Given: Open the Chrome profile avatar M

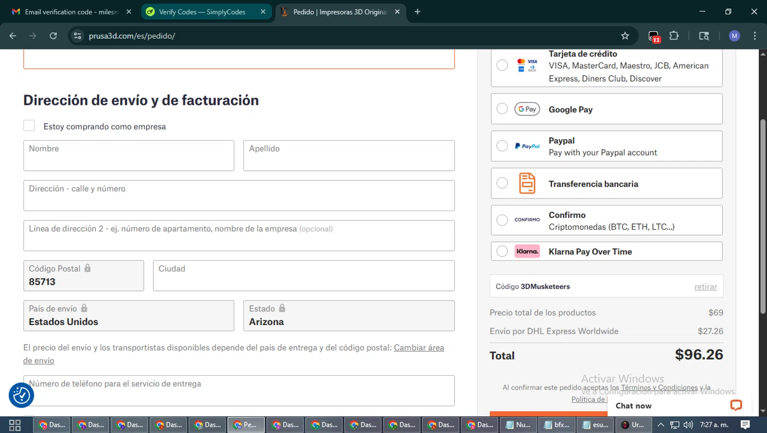Looking at the screenshot, I should pyautogui.click(x=734, y=36).
